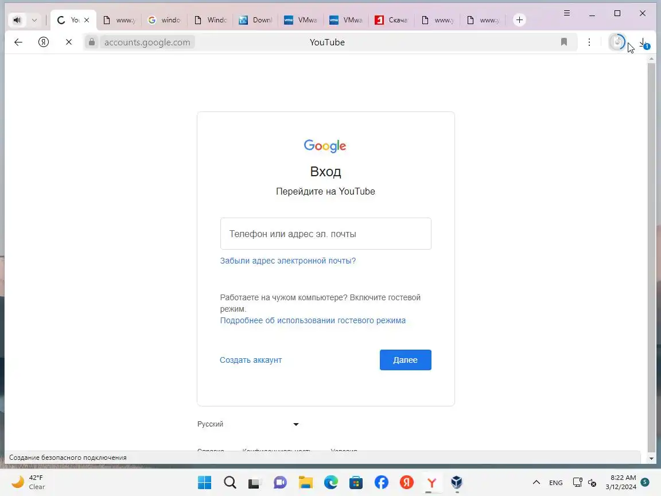Viewport: 661px width, 496px height.
Task: Click the Google logo
Action: 325,146
